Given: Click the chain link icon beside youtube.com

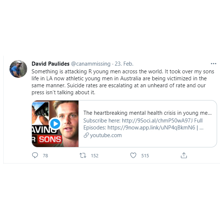Looking at the screenshot, I should 86,135.
